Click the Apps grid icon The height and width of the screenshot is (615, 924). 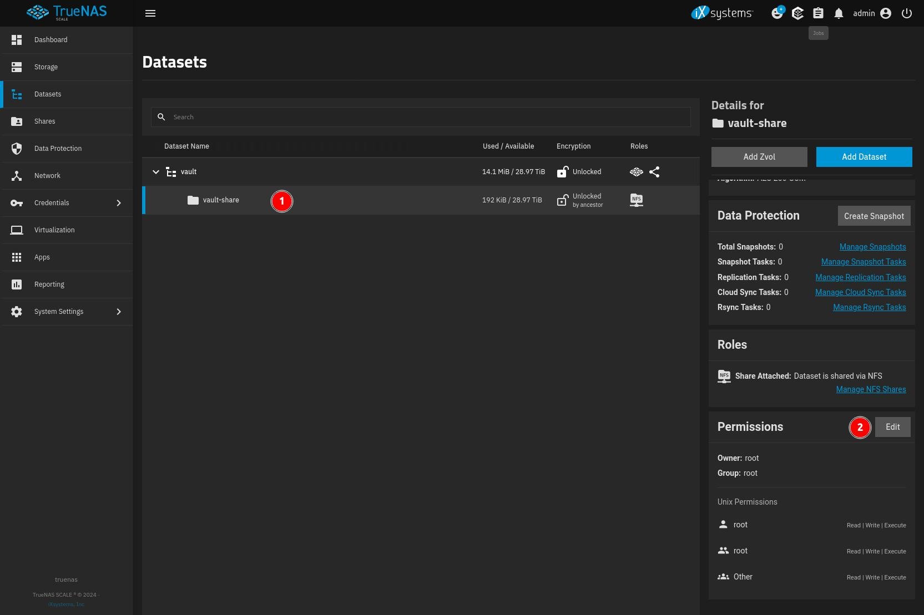[17, 257]
